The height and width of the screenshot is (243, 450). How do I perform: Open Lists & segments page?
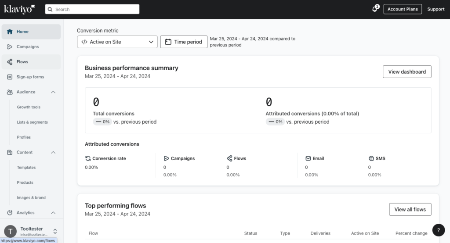pyautogui.click(x=32, y=122)
